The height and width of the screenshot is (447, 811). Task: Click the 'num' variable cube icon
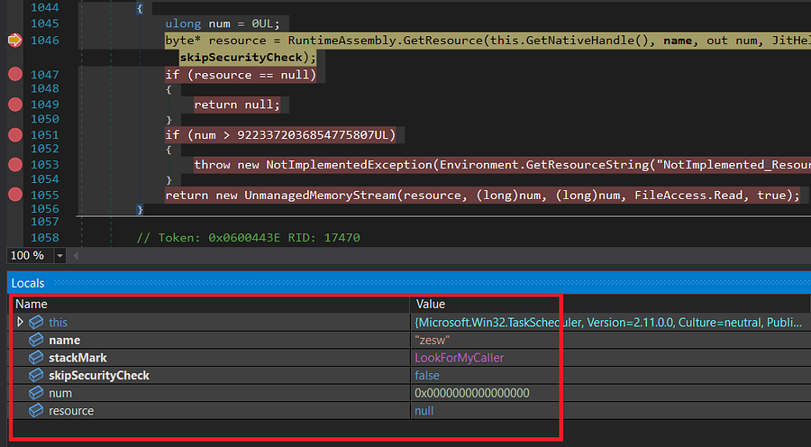[36, 393]
